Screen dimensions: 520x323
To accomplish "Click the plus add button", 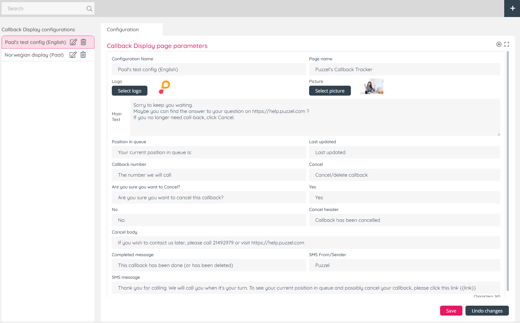I will click(512, 8).
